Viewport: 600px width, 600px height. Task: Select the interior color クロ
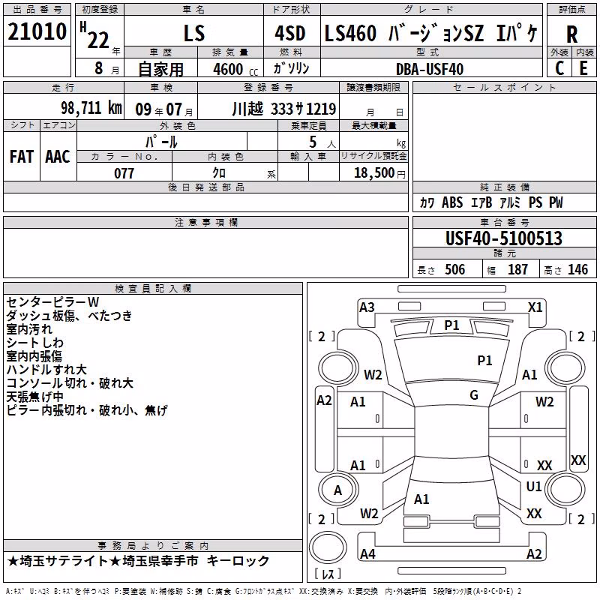pos(219,173)
